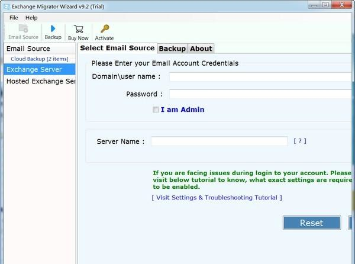
Task: Click the Email Source sidebar header
Action: pyautogui.click(x=40, y=49)
